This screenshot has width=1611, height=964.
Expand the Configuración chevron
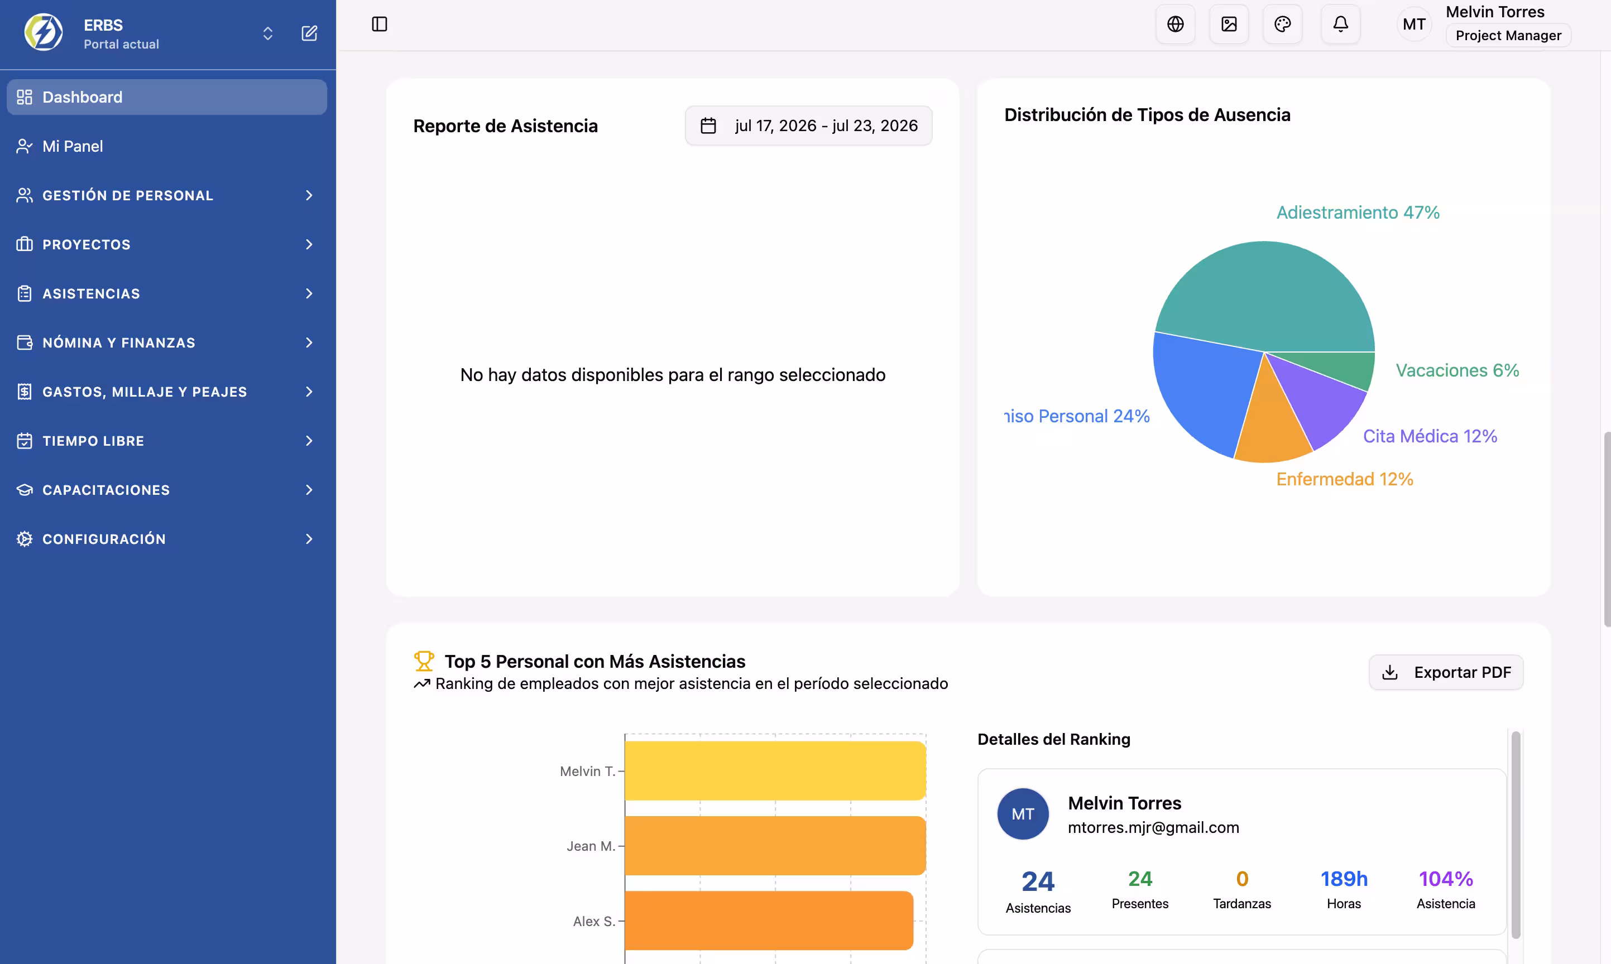point(309,538)
